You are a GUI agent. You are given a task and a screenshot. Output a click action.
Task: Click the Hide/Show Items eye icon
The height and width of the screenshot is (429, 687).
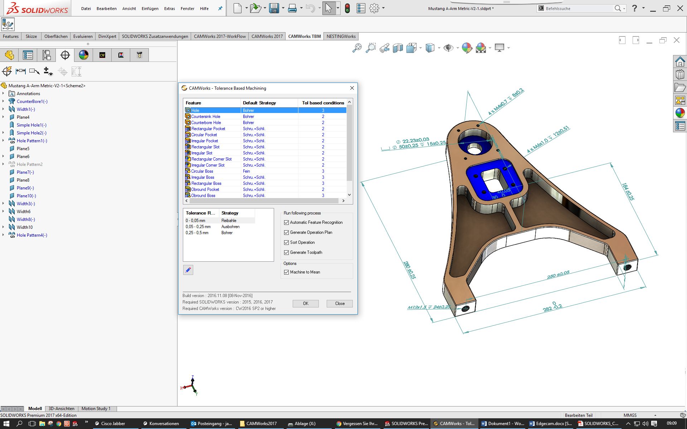[448, 48]
